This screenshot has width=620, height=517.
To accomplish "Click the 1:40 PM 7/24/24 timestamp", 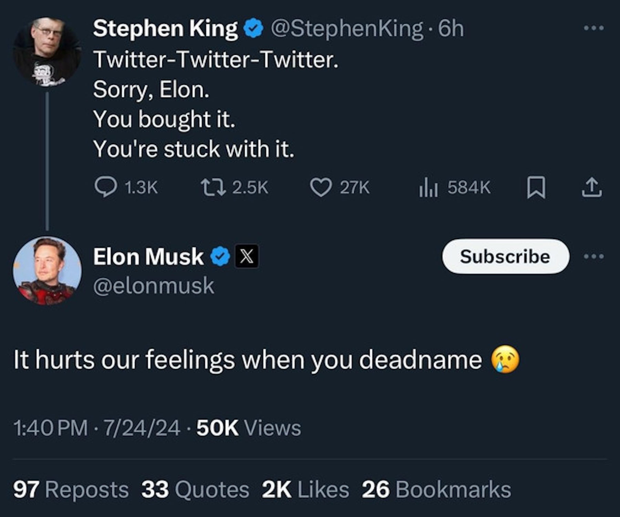I will pos(97,428).
